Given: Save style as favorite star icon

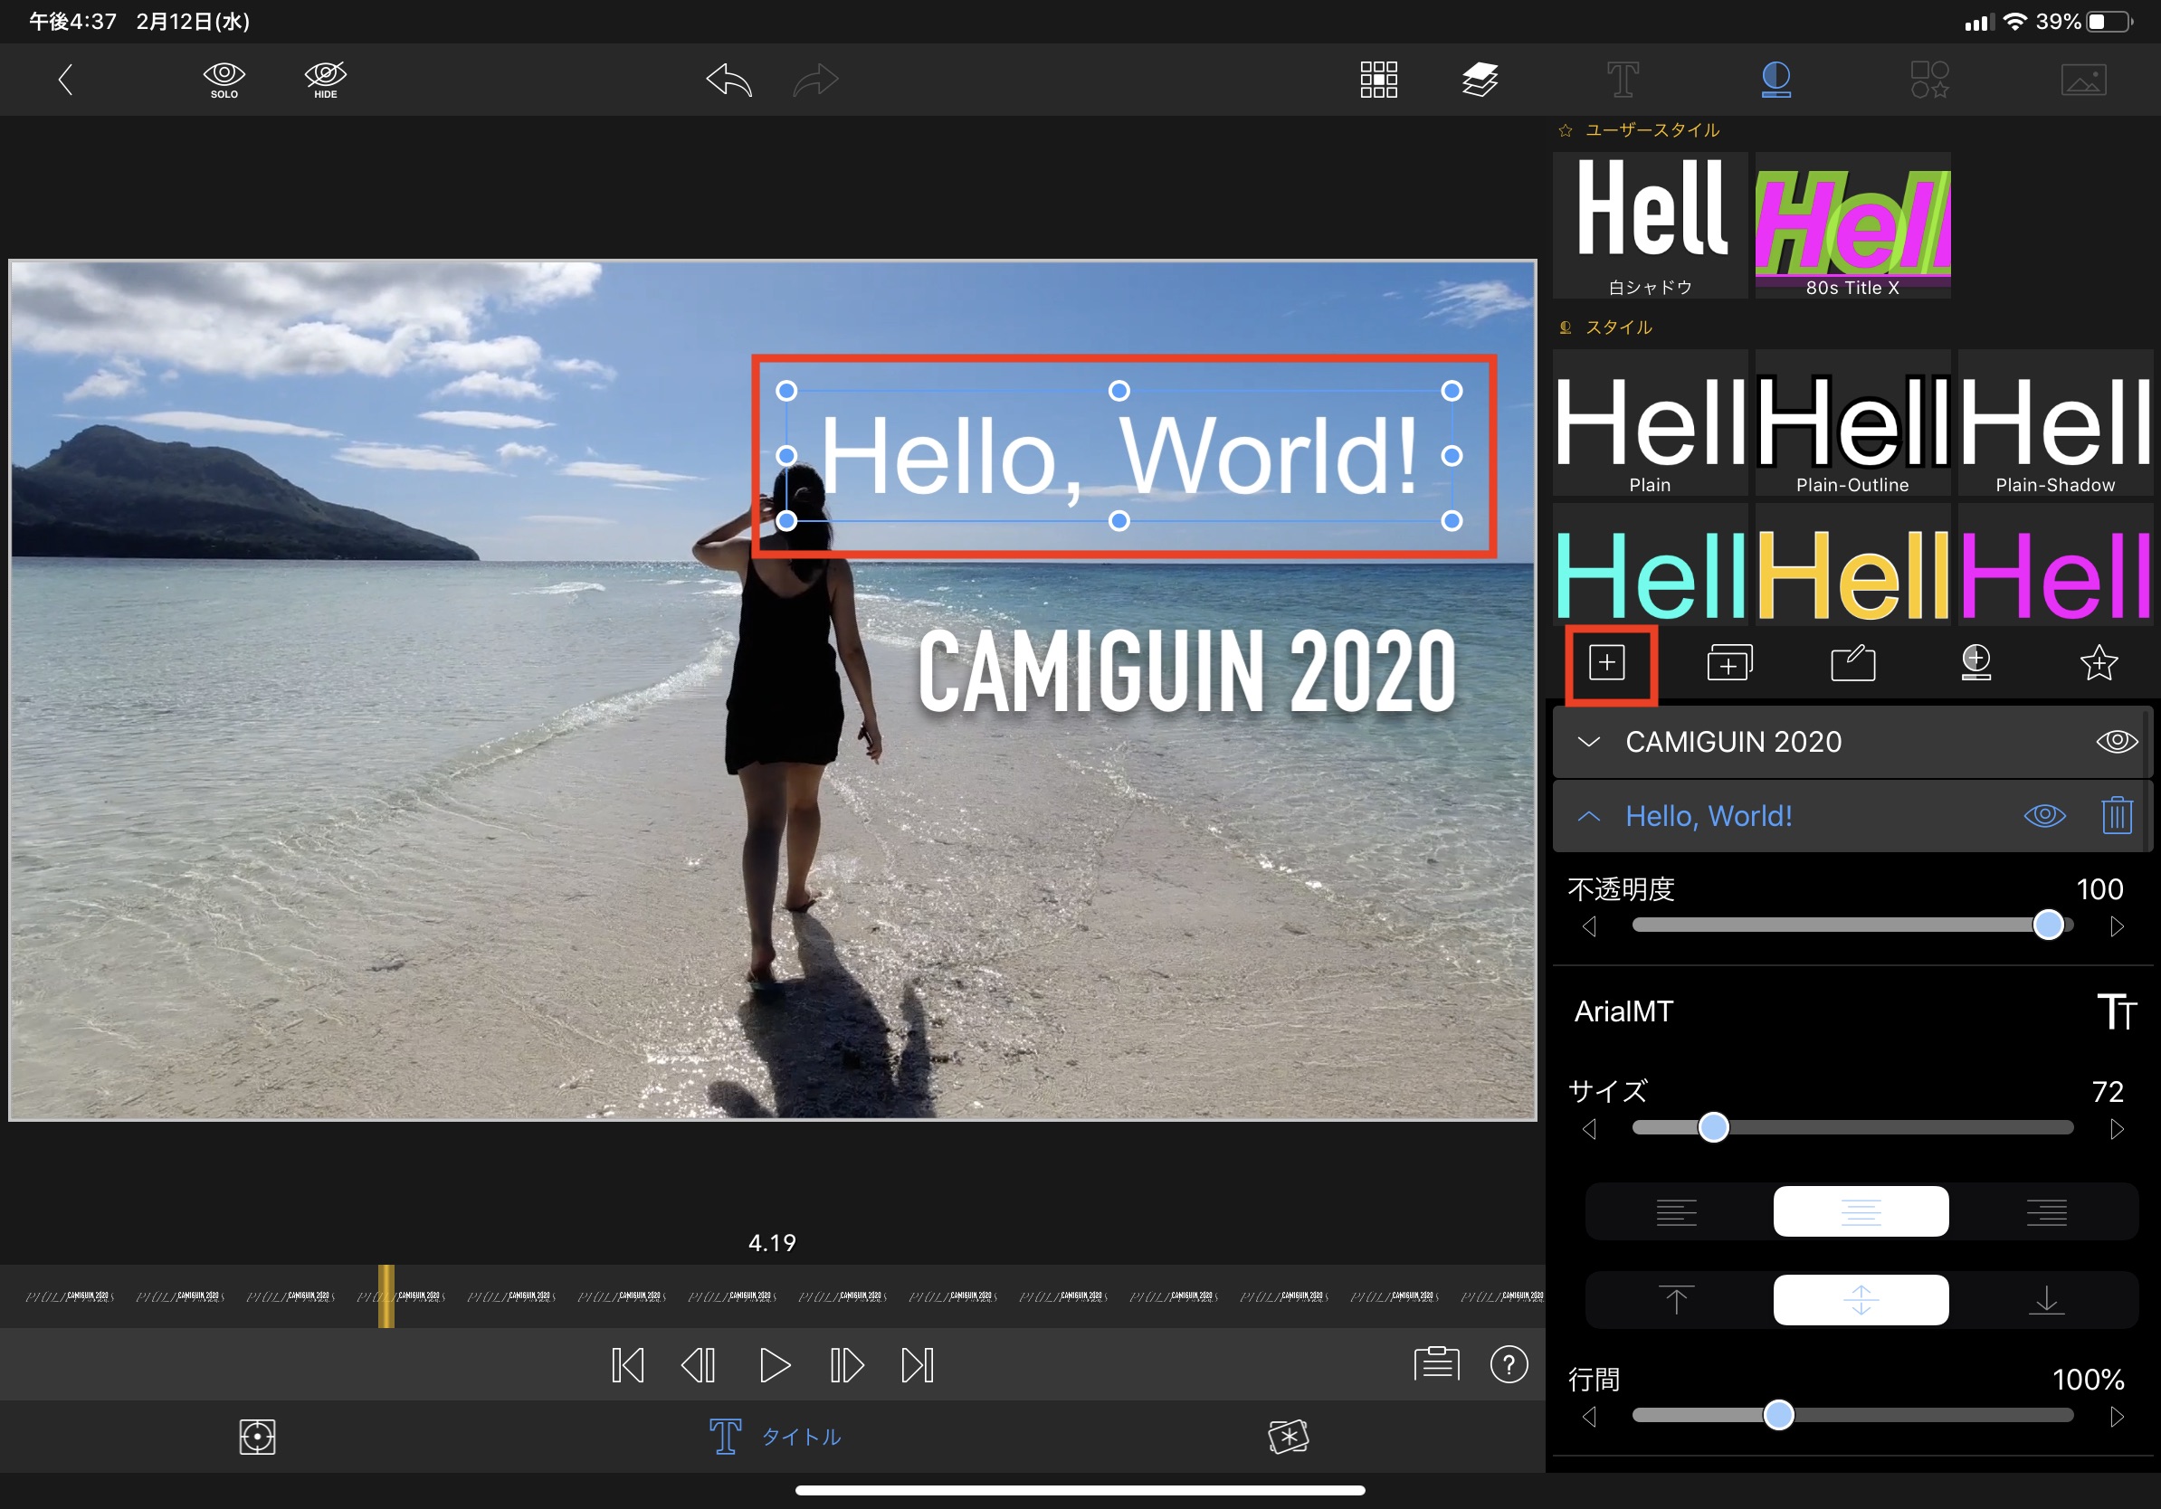Looking at the screenshot, I should click(x=2098, y=663).
